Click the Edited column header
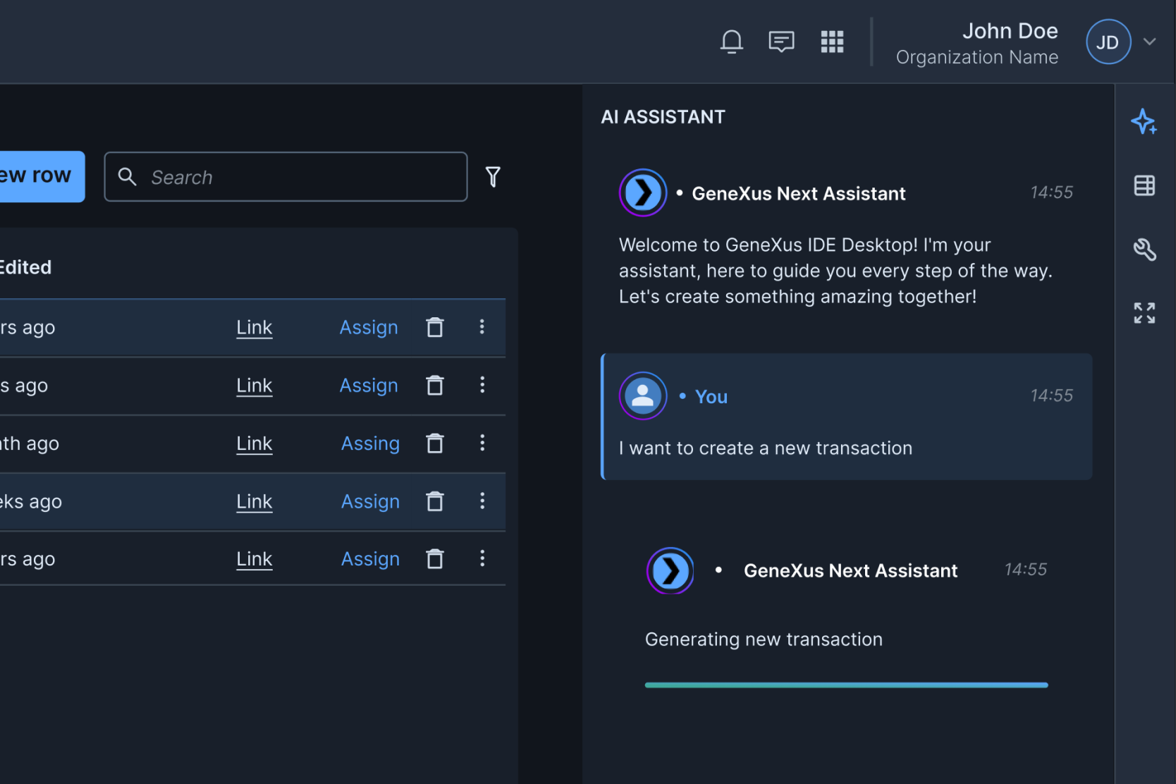The width and height of the screenshot is (1176, 784). pos(26,267)
